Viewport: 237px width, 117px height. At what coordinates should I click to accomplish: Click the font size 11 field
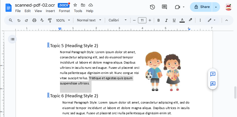point(142,20)
